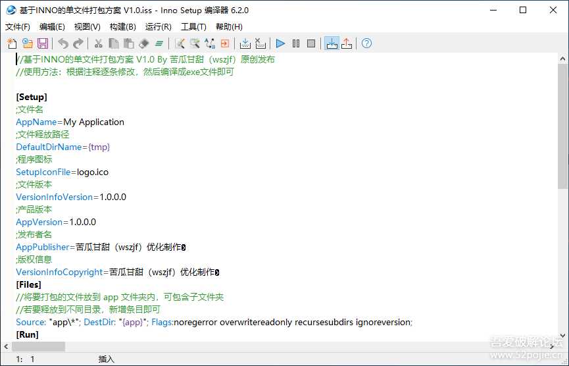Viewport: 569px width, 366px height.
Task: Toggle the Target Uninstall button
Action: (347, 43)
